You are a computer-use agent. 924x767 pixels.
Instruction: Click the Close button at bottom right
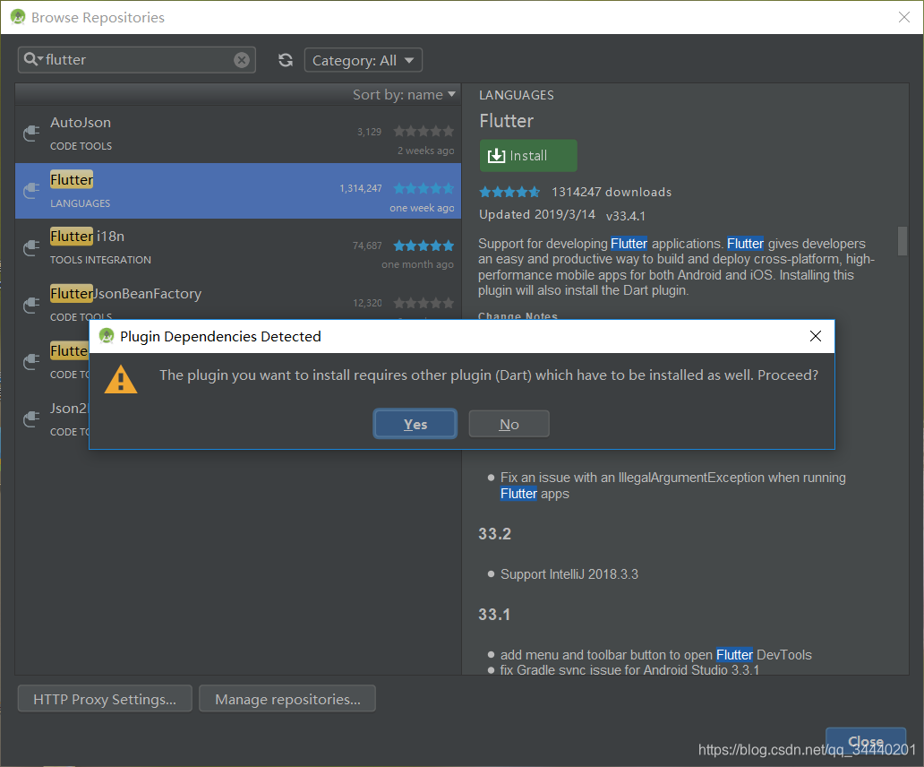[866, 741]
